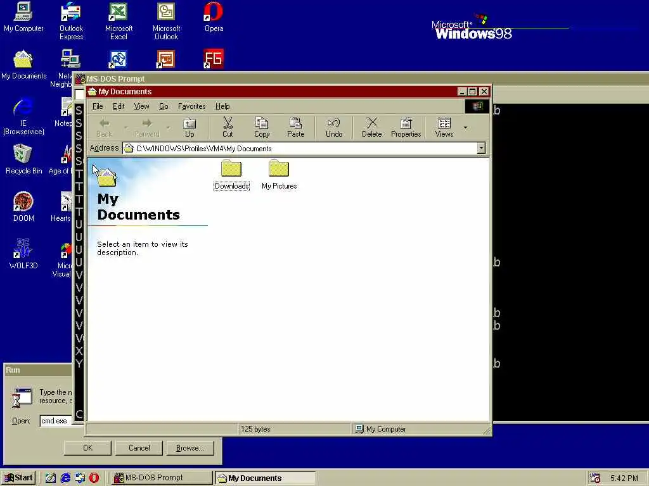Open the Favorites menu

191,106
